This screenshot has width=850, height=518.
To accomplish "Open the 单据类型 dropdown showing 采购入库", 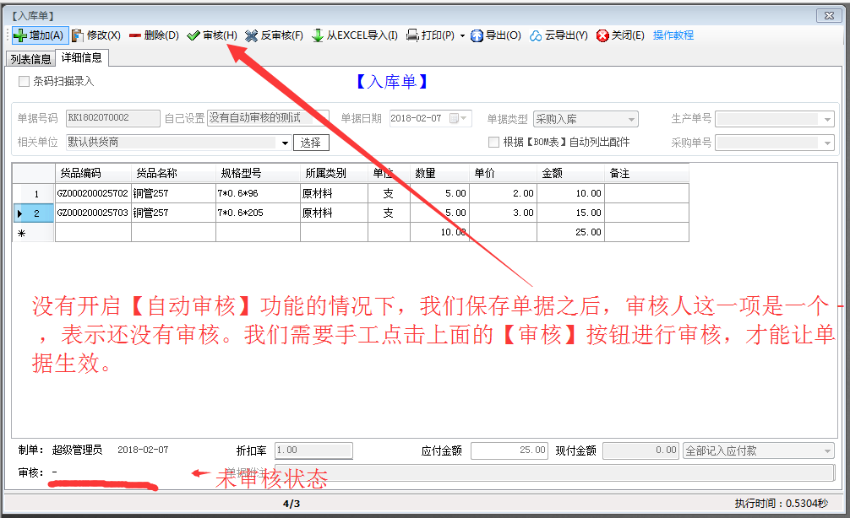I will pyautogui.click(x=632, y=118).
